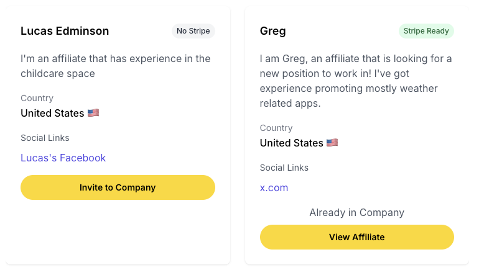
Task: Click the No Stripe status badge
Action: (193, 31)
